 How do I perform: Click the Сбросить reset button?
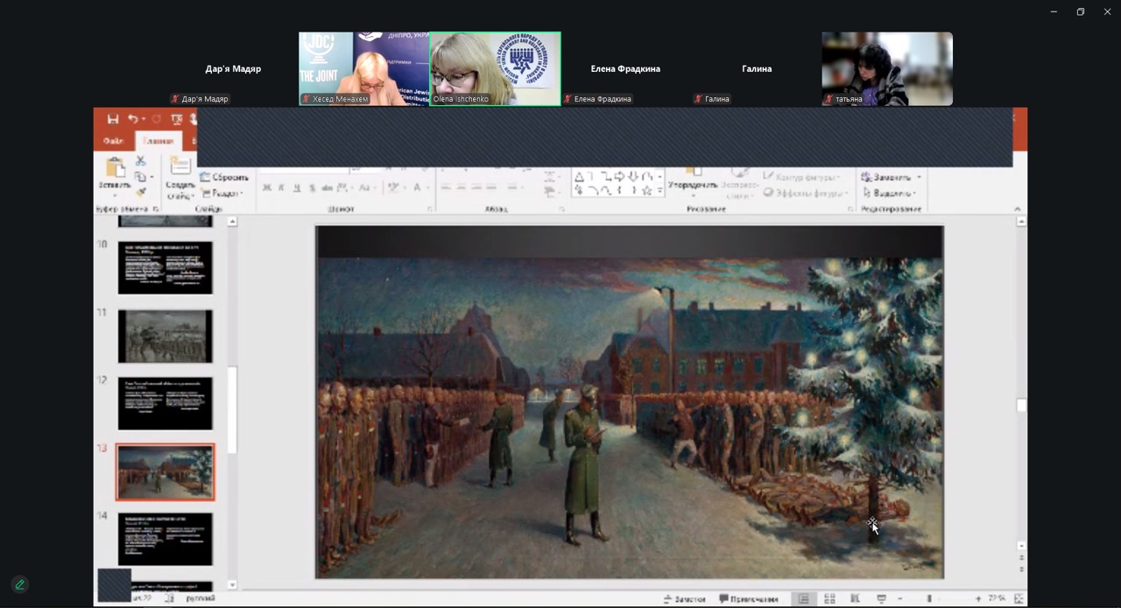tap(224, 177)
